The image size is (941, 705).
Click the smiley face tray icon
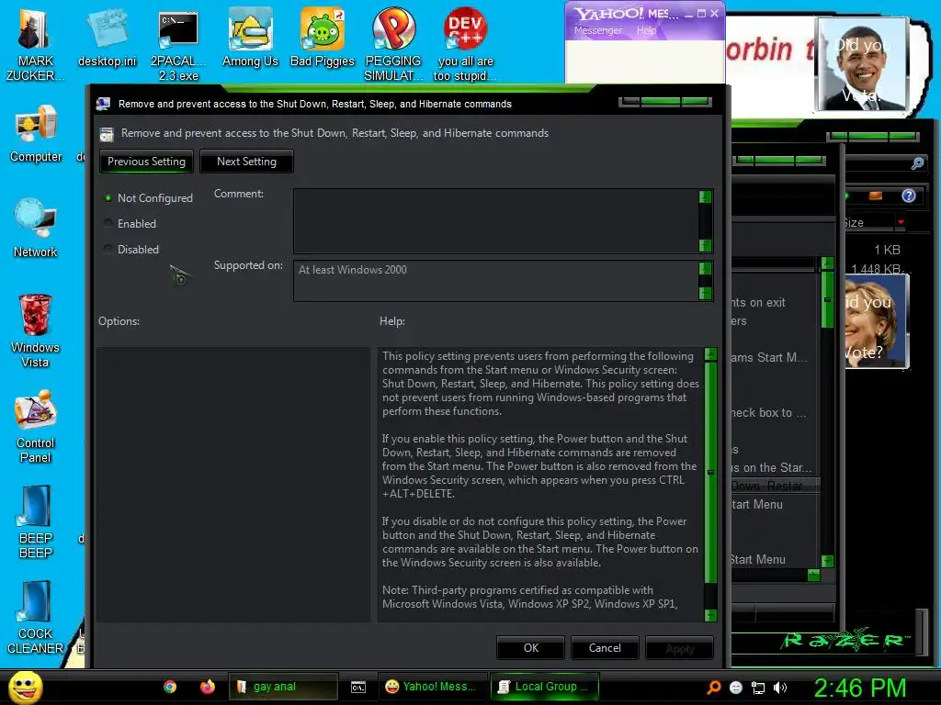[x=736, y=688]
